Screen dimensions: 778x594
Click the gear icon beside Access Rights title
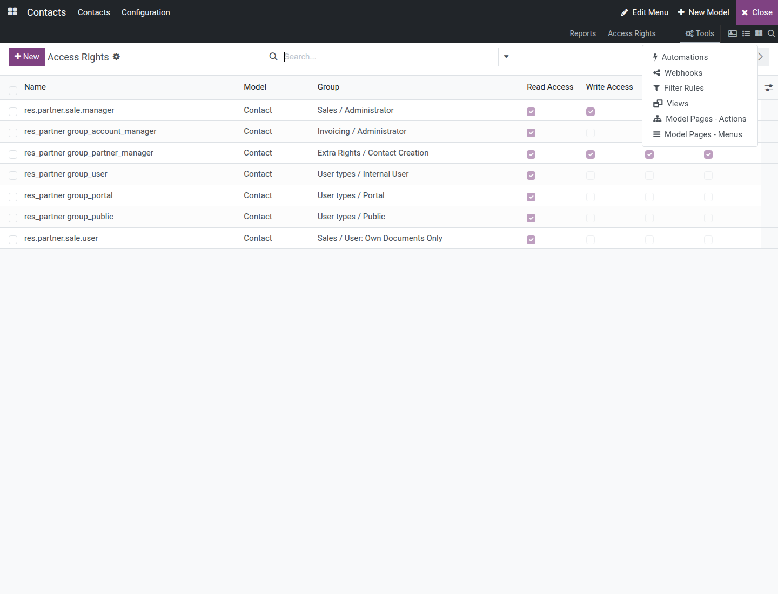(116, 57)
